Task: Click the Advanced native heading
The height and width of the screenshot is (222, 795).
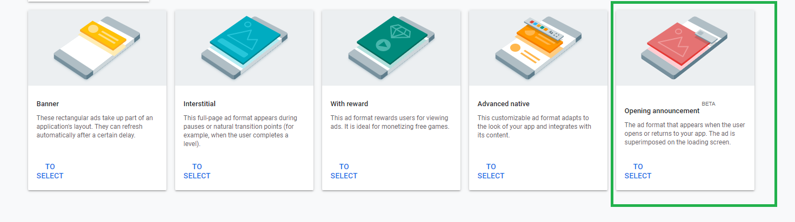Action: click(x=504, y=104)
